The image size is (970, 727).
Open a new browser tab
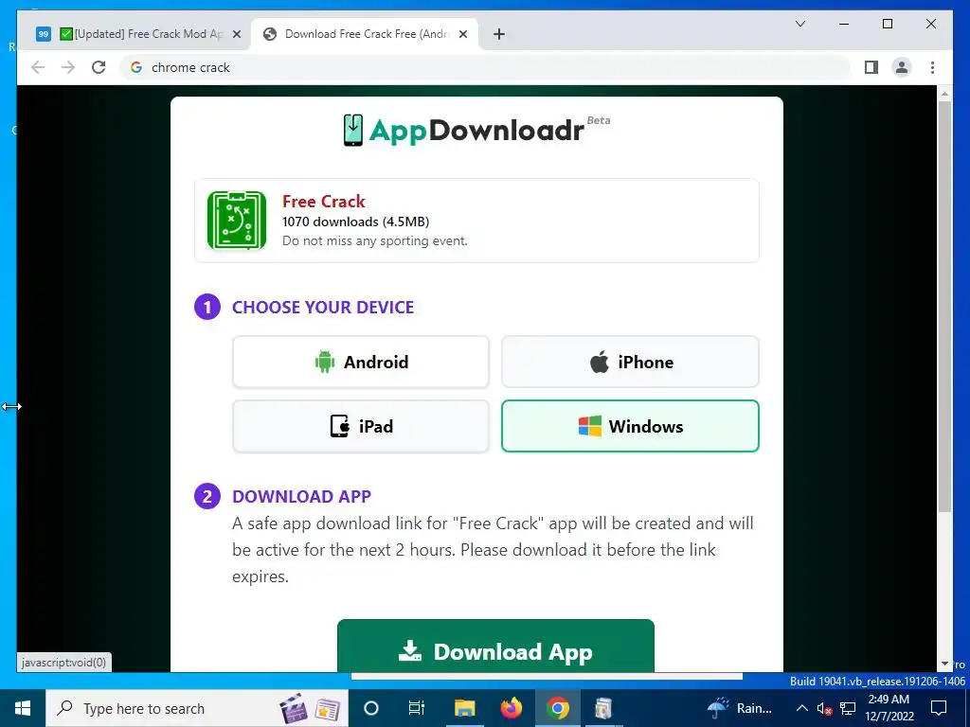pyautogui.click(x=499, y=34)
